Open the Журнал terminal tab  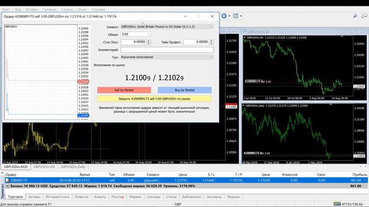[233, 197]
